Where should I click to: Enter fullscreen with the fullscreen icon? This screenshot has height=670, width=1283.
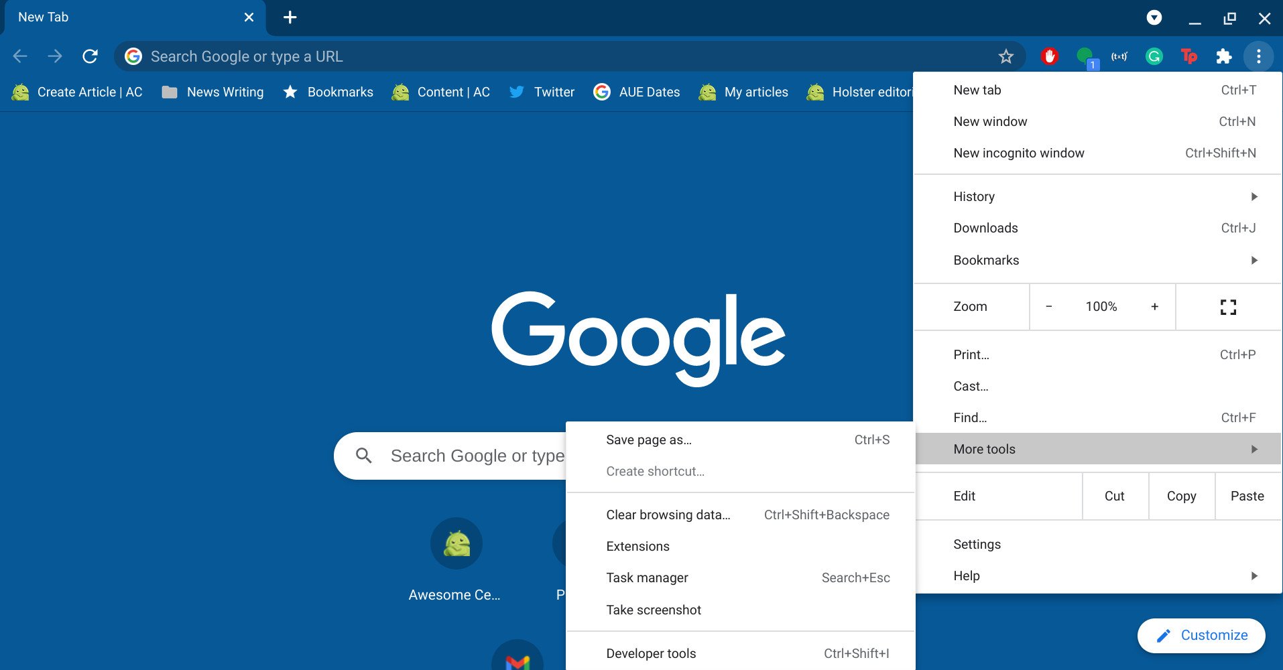point(1228,307)
